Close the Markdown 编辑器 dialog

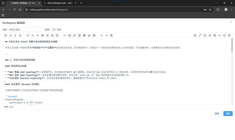[x=231, y=22]
